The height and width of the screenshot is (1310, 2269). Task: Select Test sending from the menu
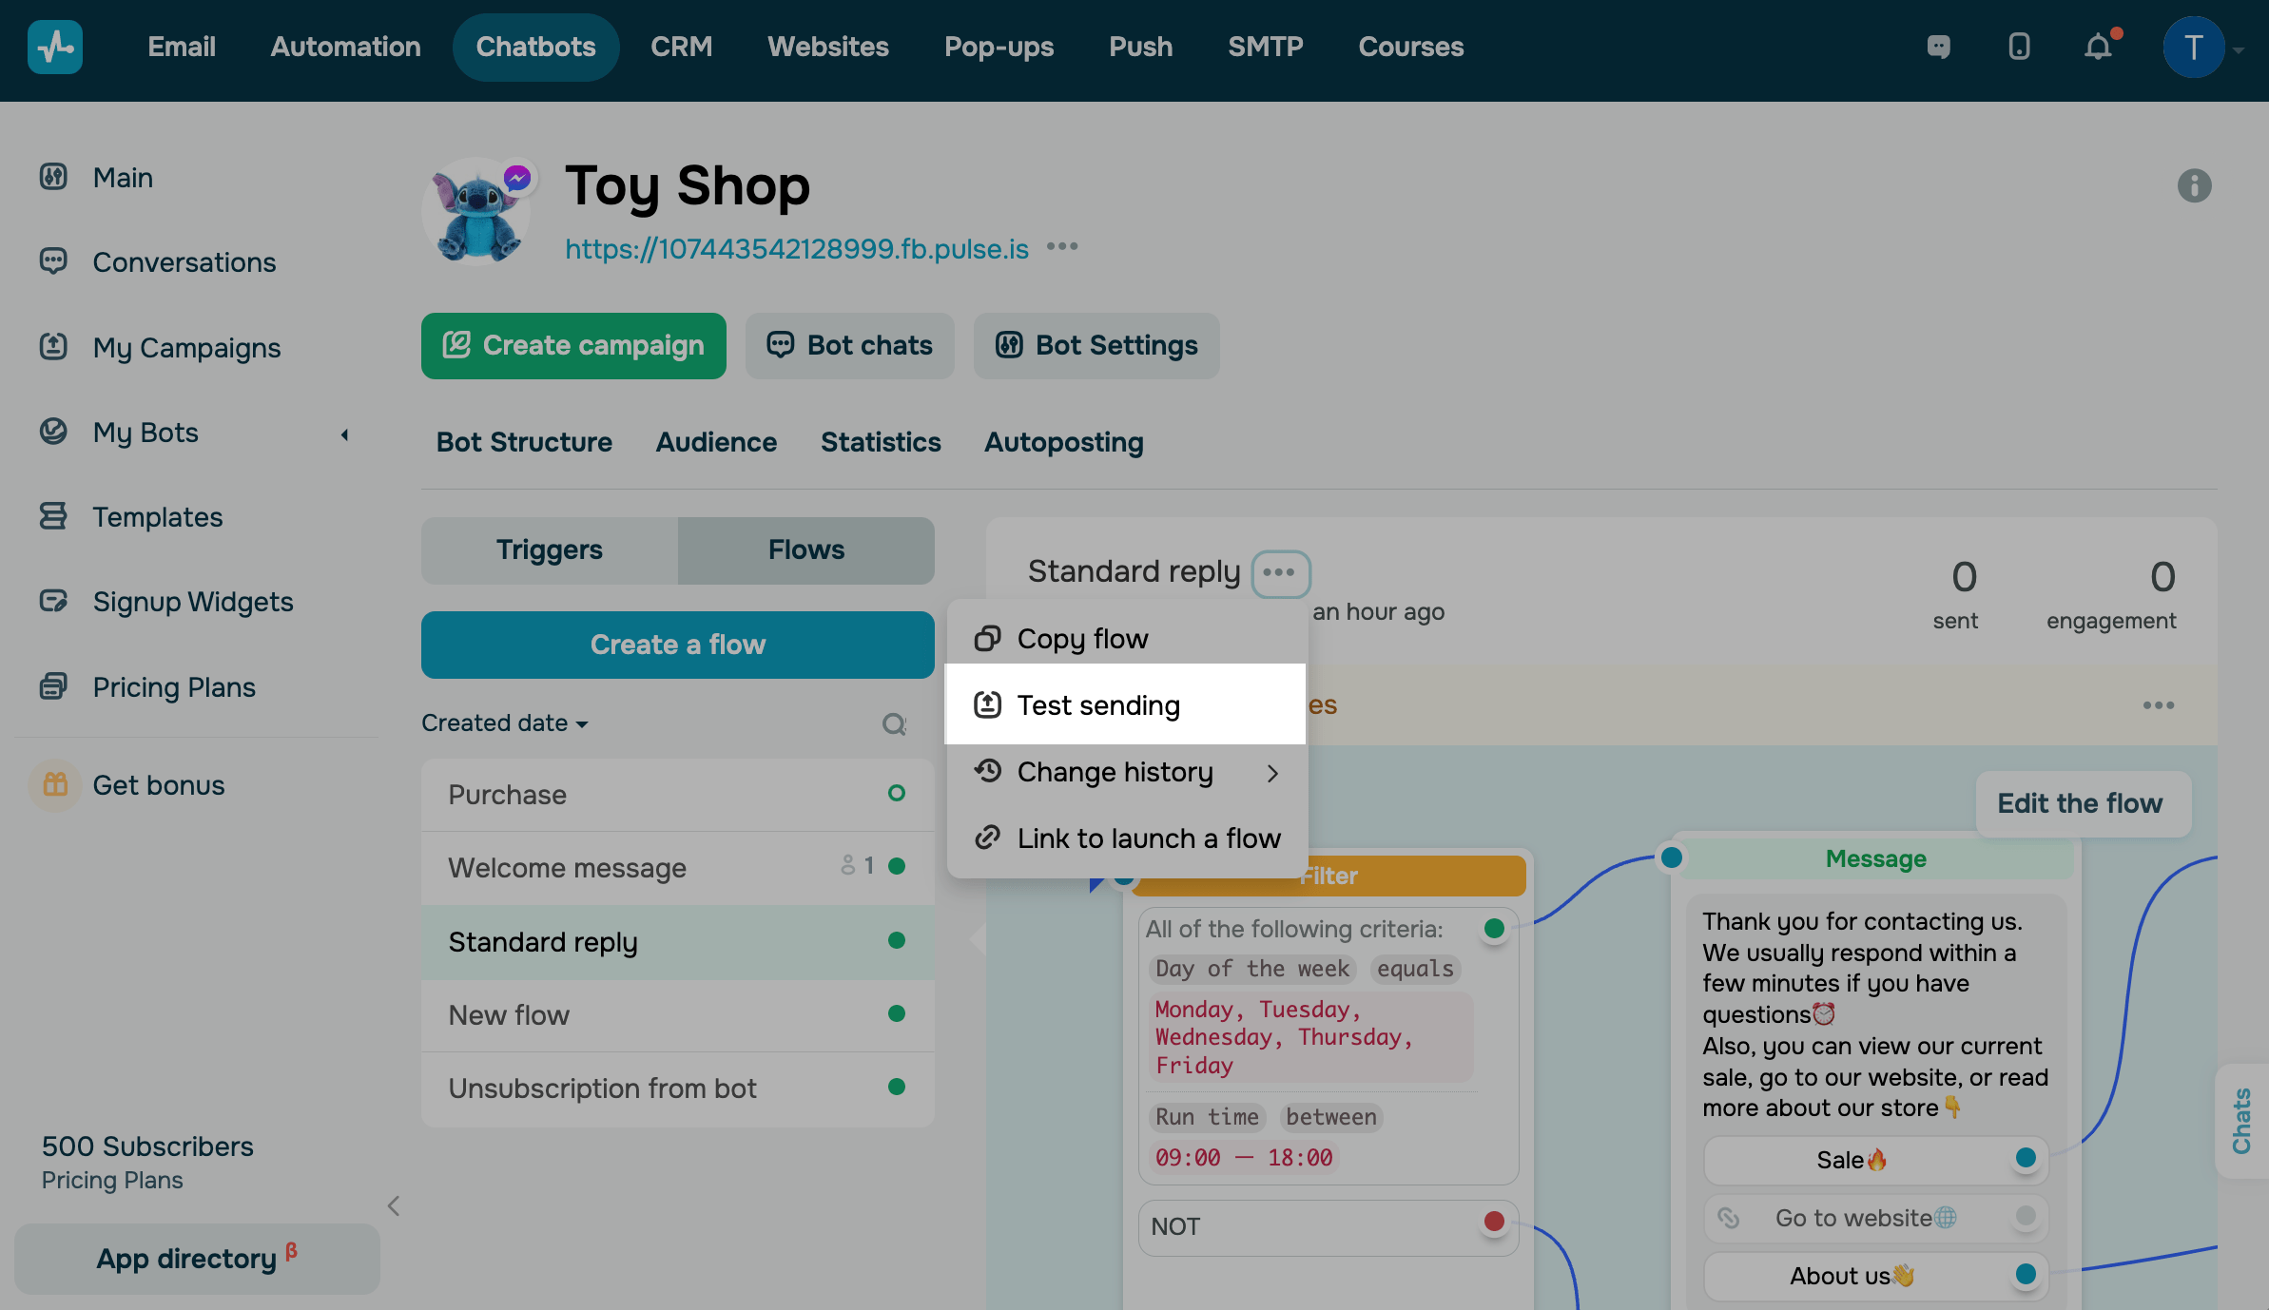(x=1098, y=705)
